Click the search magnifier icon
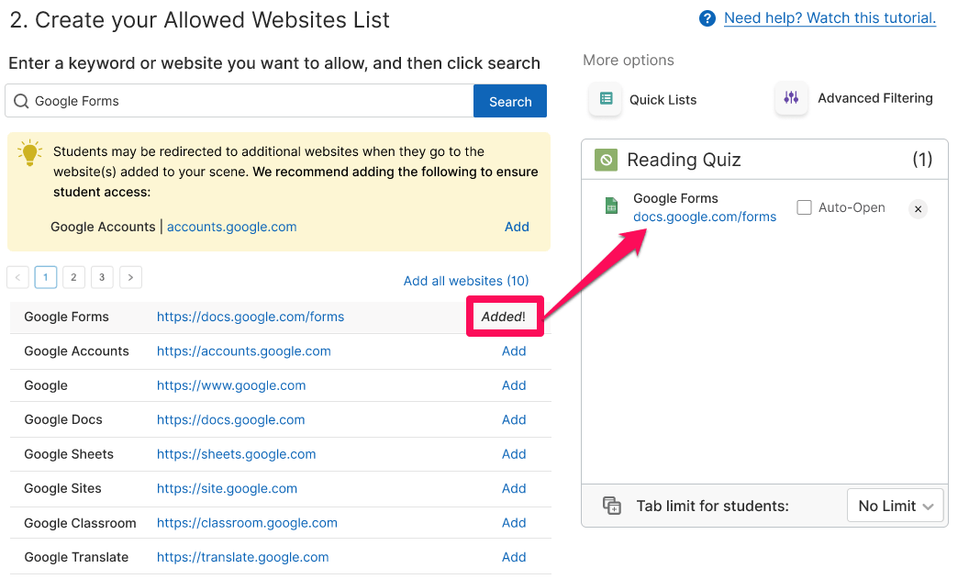Screen dimensions: 980x579 pyautogui.click(x=21, y=101)
